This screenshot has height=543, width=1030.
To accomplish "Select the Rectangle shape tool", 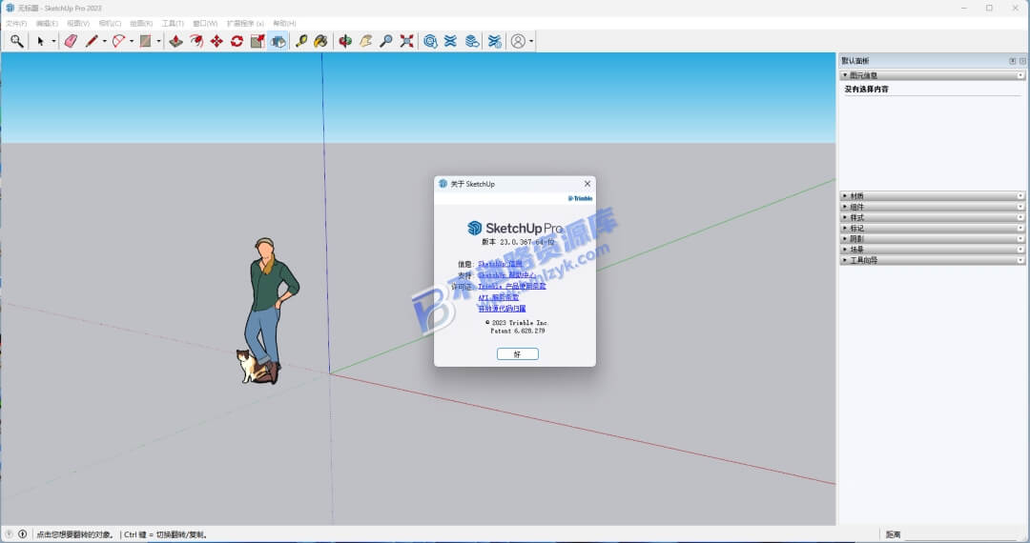I will click(x=145, y=41).
